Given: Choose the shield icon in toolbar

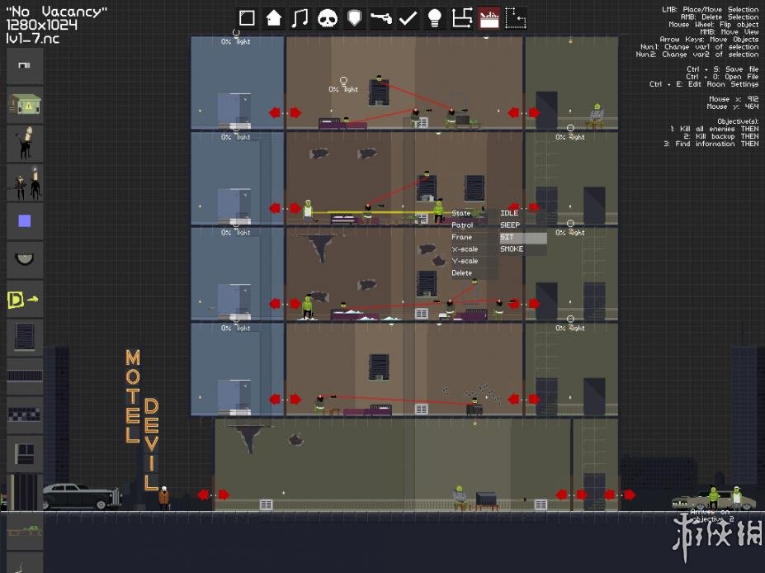Looking at the screenshot, I should (354, 18).
